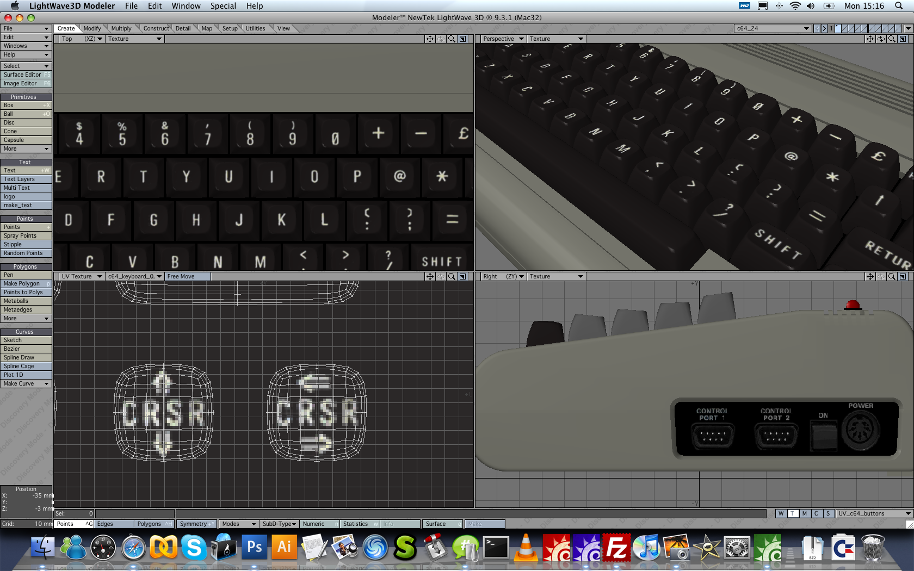Open the Special menu in the menu bar
The height and width of the screenshot is (571, 914).
click(223, 6)
